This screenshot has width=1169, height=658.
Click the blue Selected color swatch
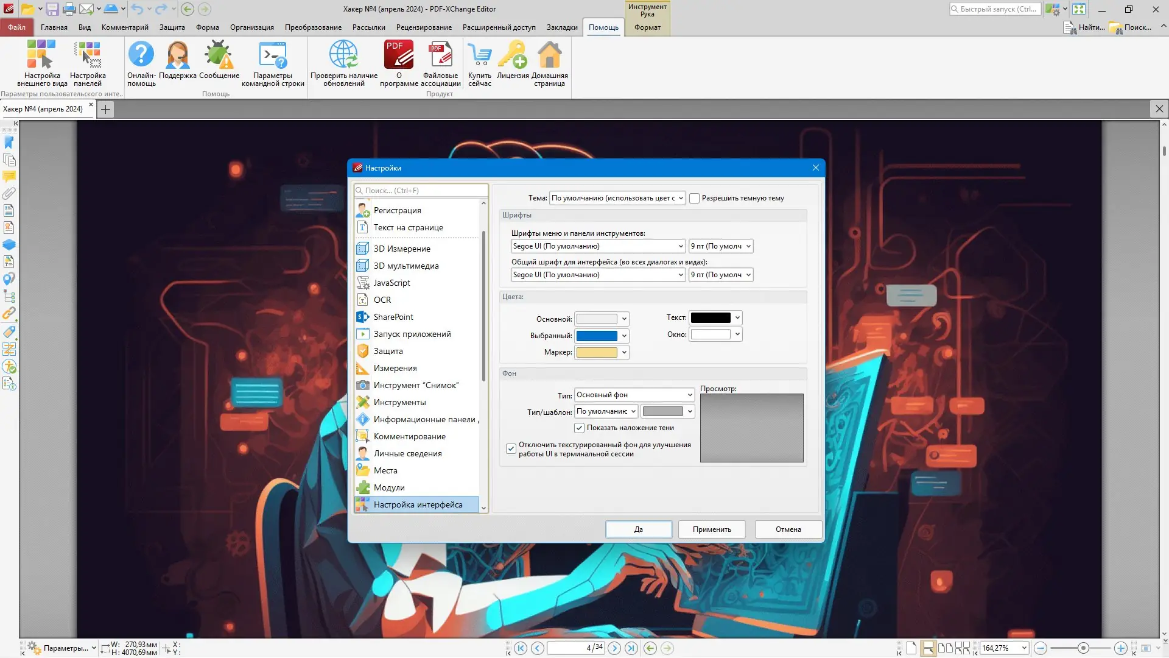(x=597, y=336)
